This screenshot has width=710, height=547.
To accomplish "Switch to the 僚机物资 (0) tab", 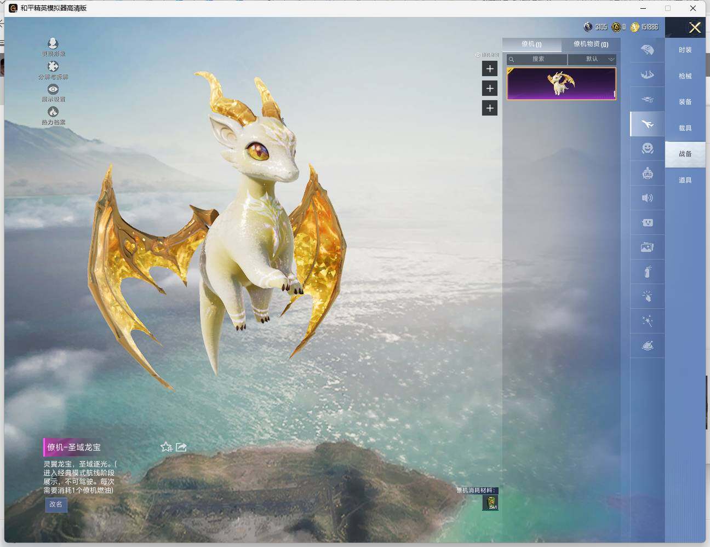I will 591,44.
